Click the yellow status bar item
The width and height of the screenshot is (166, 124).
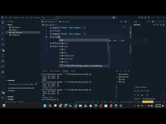tap(148, 102)
